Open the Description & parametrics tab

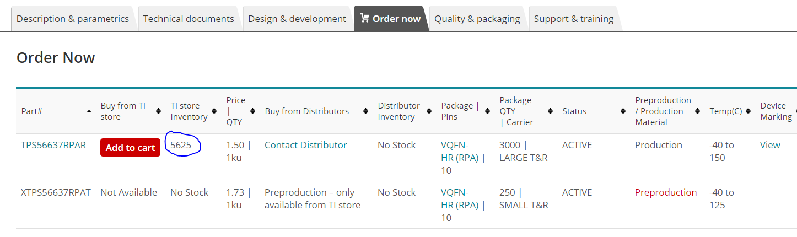[x=72, y=19]
